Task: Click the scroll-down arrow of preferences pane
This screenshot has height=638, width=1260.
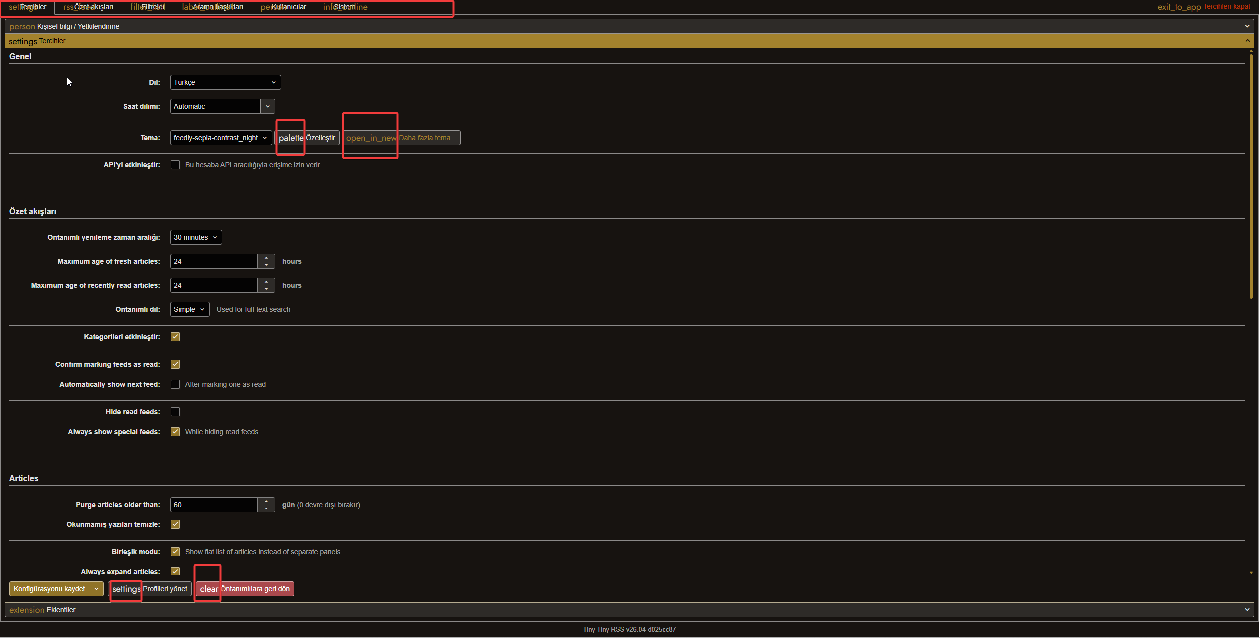Action: (x=1251, y=573)
